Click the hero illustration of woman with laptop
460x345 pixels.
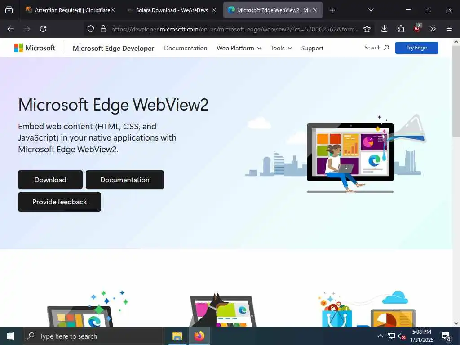coord(336,154)
